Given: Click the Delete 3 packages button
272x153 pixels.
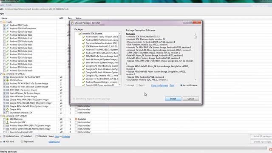Looking at the screenshot, I should [261, 142].
